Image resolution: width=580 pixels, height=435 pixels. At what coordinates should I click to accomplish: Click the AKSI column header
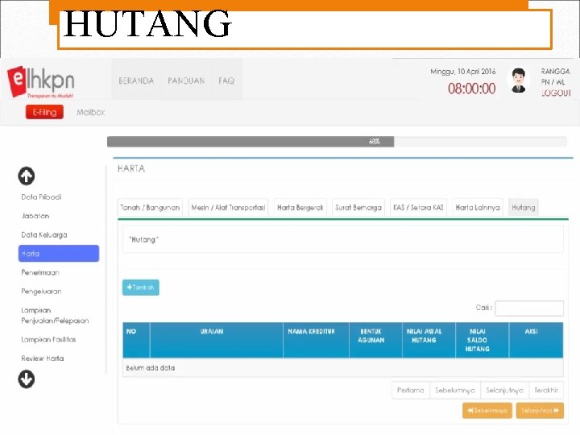coord(536,340)
